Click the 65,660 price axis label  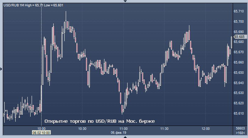(239, 62)
